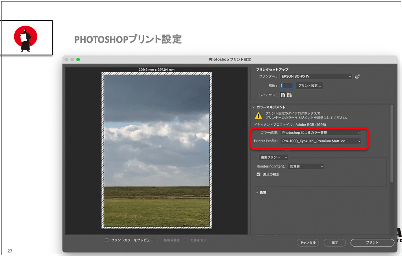Image resolution: width=402 pixels, height=256 pixels.
Task: Toggle the 紙色を表示 checkbox
Action: pos(186,240)
